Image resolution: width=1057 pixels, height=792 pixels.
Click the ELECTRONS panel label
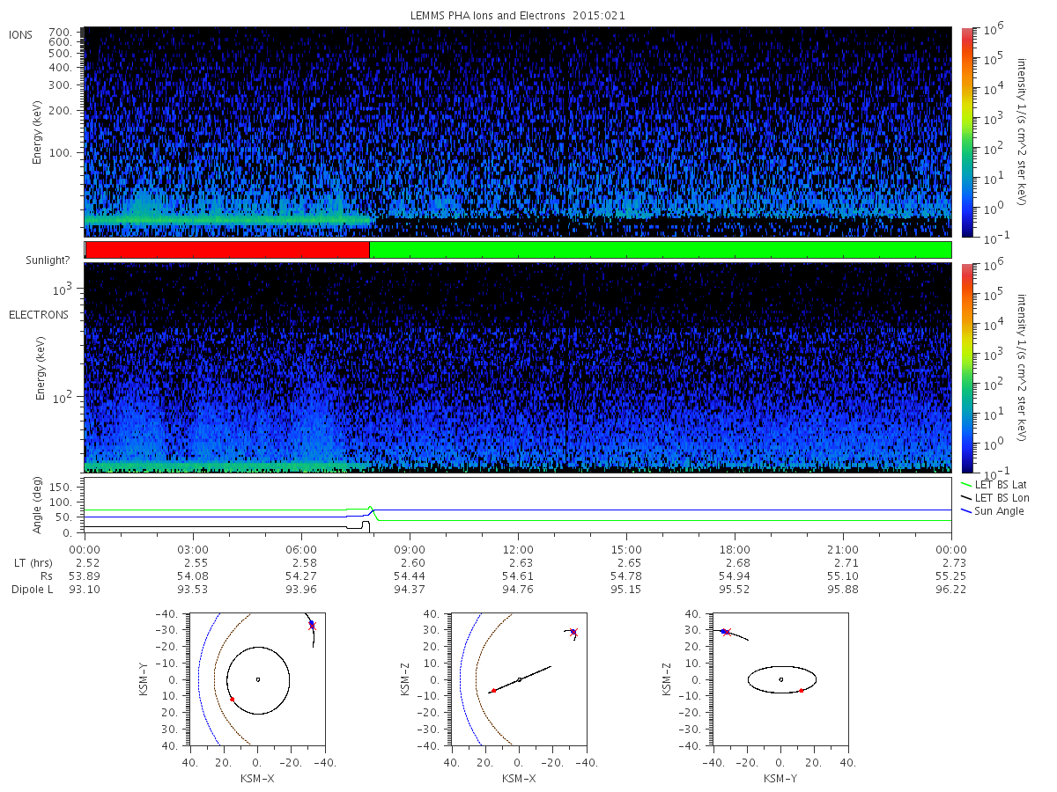pyautogui.click(x=39, y=314)
